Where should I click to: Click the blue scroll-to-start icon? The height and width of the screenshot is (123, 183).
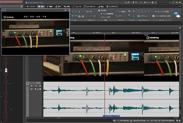(x=87, y=11)
